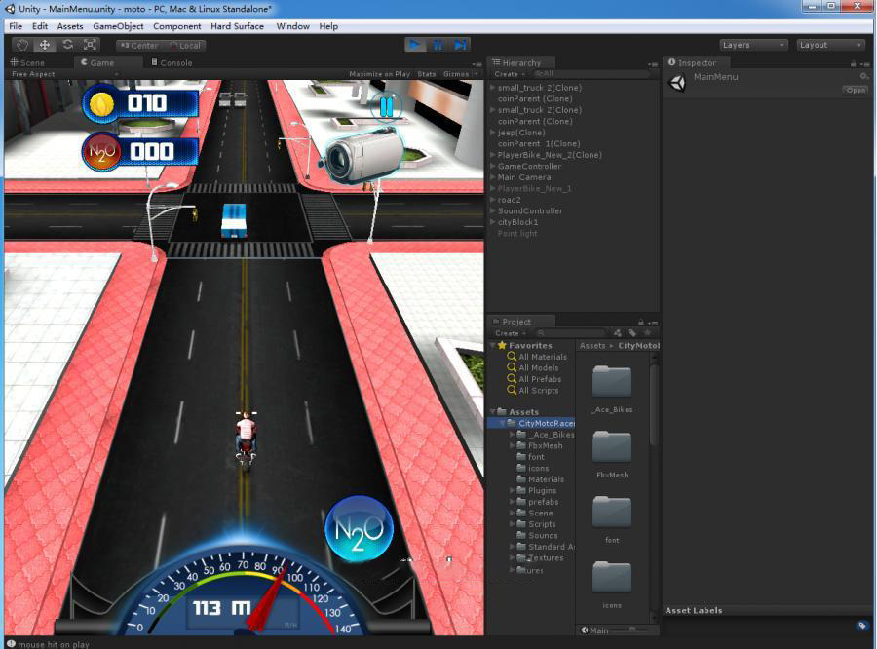The width and height of the screenshot is (877, 649).
Task: Expand the PlayerBike_New_2(Clone) hierarchy item
Action: (493, 155)
